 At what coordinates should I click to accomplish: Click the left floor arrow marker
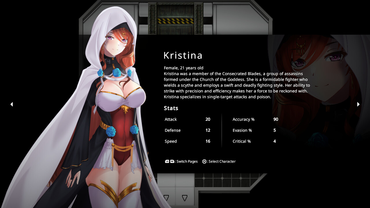(166, 198)
